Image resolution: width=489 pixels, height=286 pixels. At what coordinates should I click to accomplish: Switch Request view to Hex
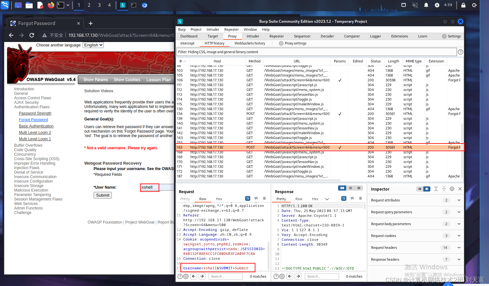(x=219, y=199)
